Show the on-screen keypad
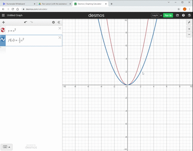Image resolution: width=193 pixels, height=151 pixels. point(6,147)
